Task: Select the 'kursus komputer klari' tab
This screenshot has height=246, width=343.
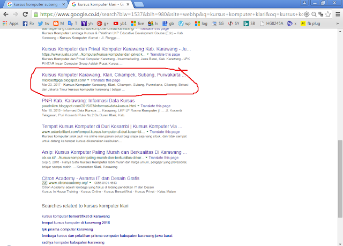Action: [101, 4]
